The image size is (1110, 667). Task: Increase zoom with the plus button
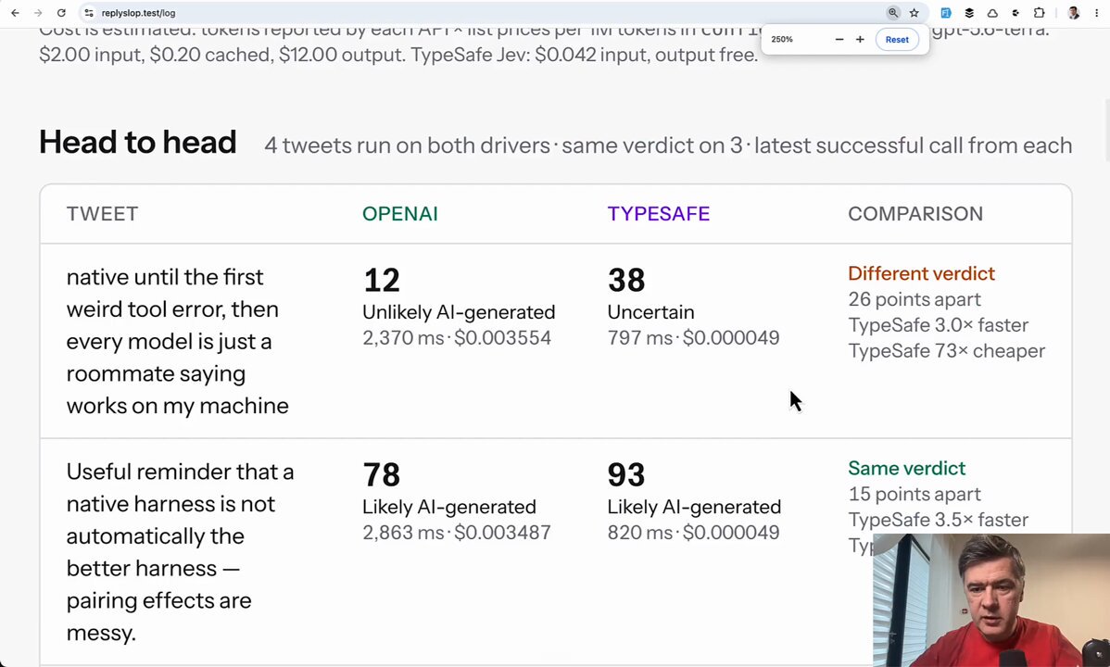click(860, 40)
